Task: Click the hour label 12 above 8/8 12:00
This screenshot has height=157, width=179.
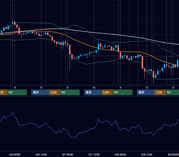Action: 147,88
